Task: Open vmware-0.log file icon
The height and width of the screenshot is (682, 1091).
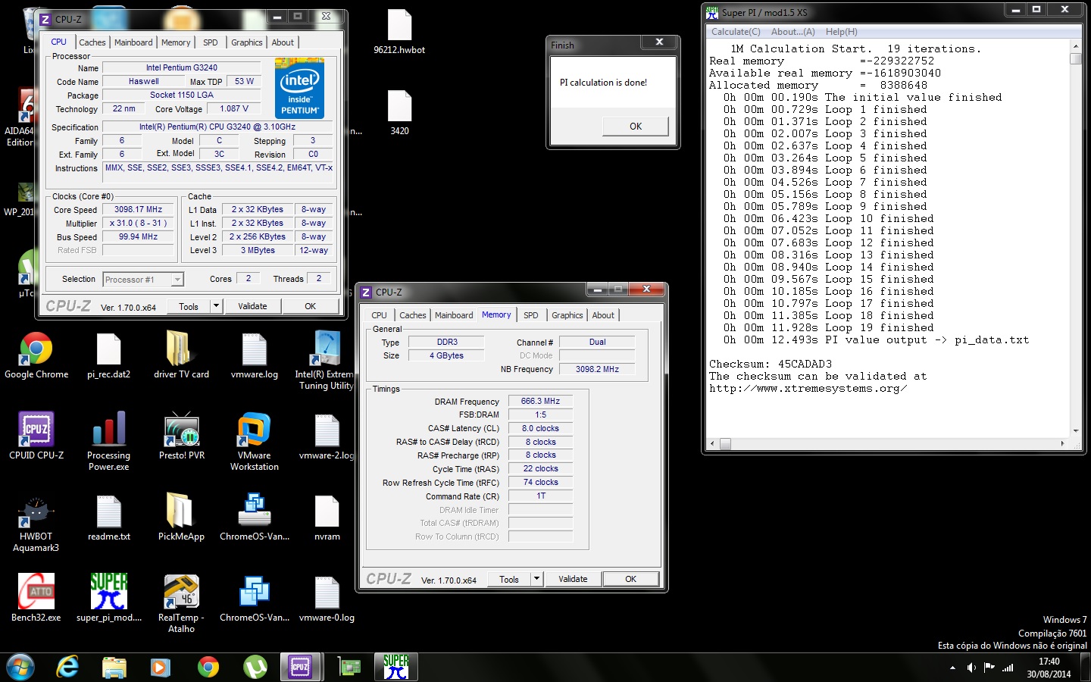Action: click(327, 599)
